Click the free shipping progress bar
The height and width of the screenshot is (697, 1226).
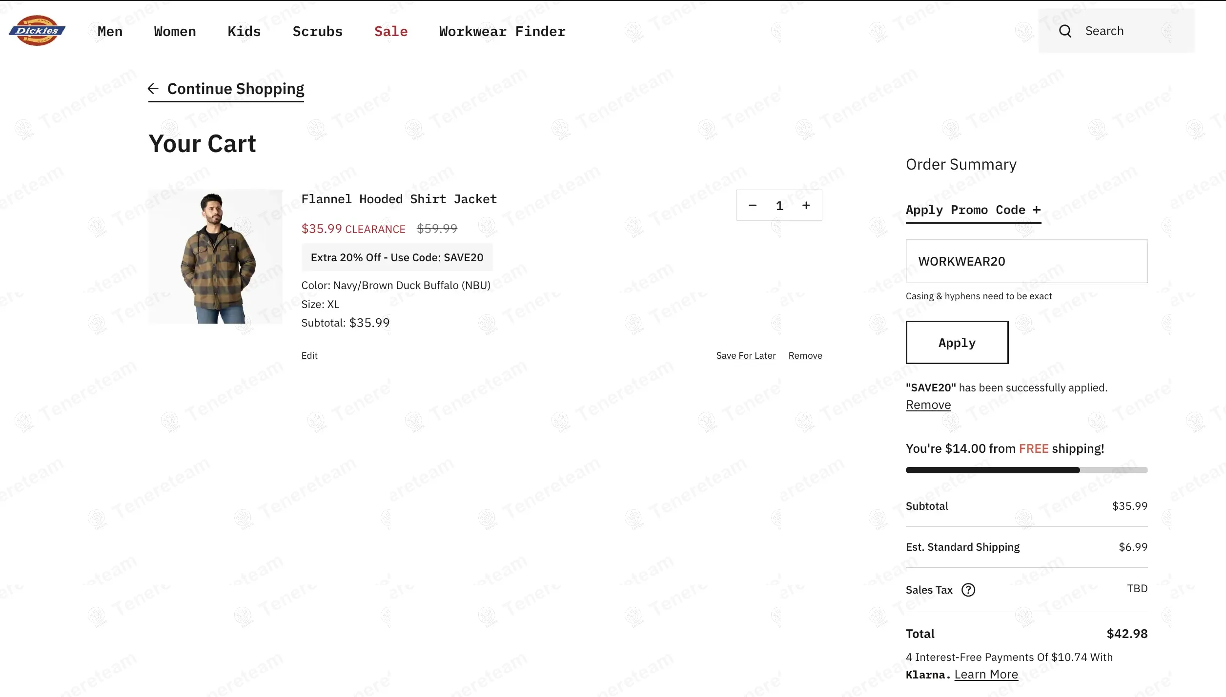[1026, 470]
